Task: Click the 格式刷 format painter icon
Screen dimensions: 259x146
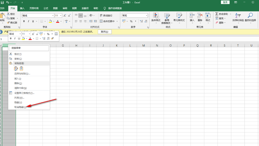Action: click(9, 23)
